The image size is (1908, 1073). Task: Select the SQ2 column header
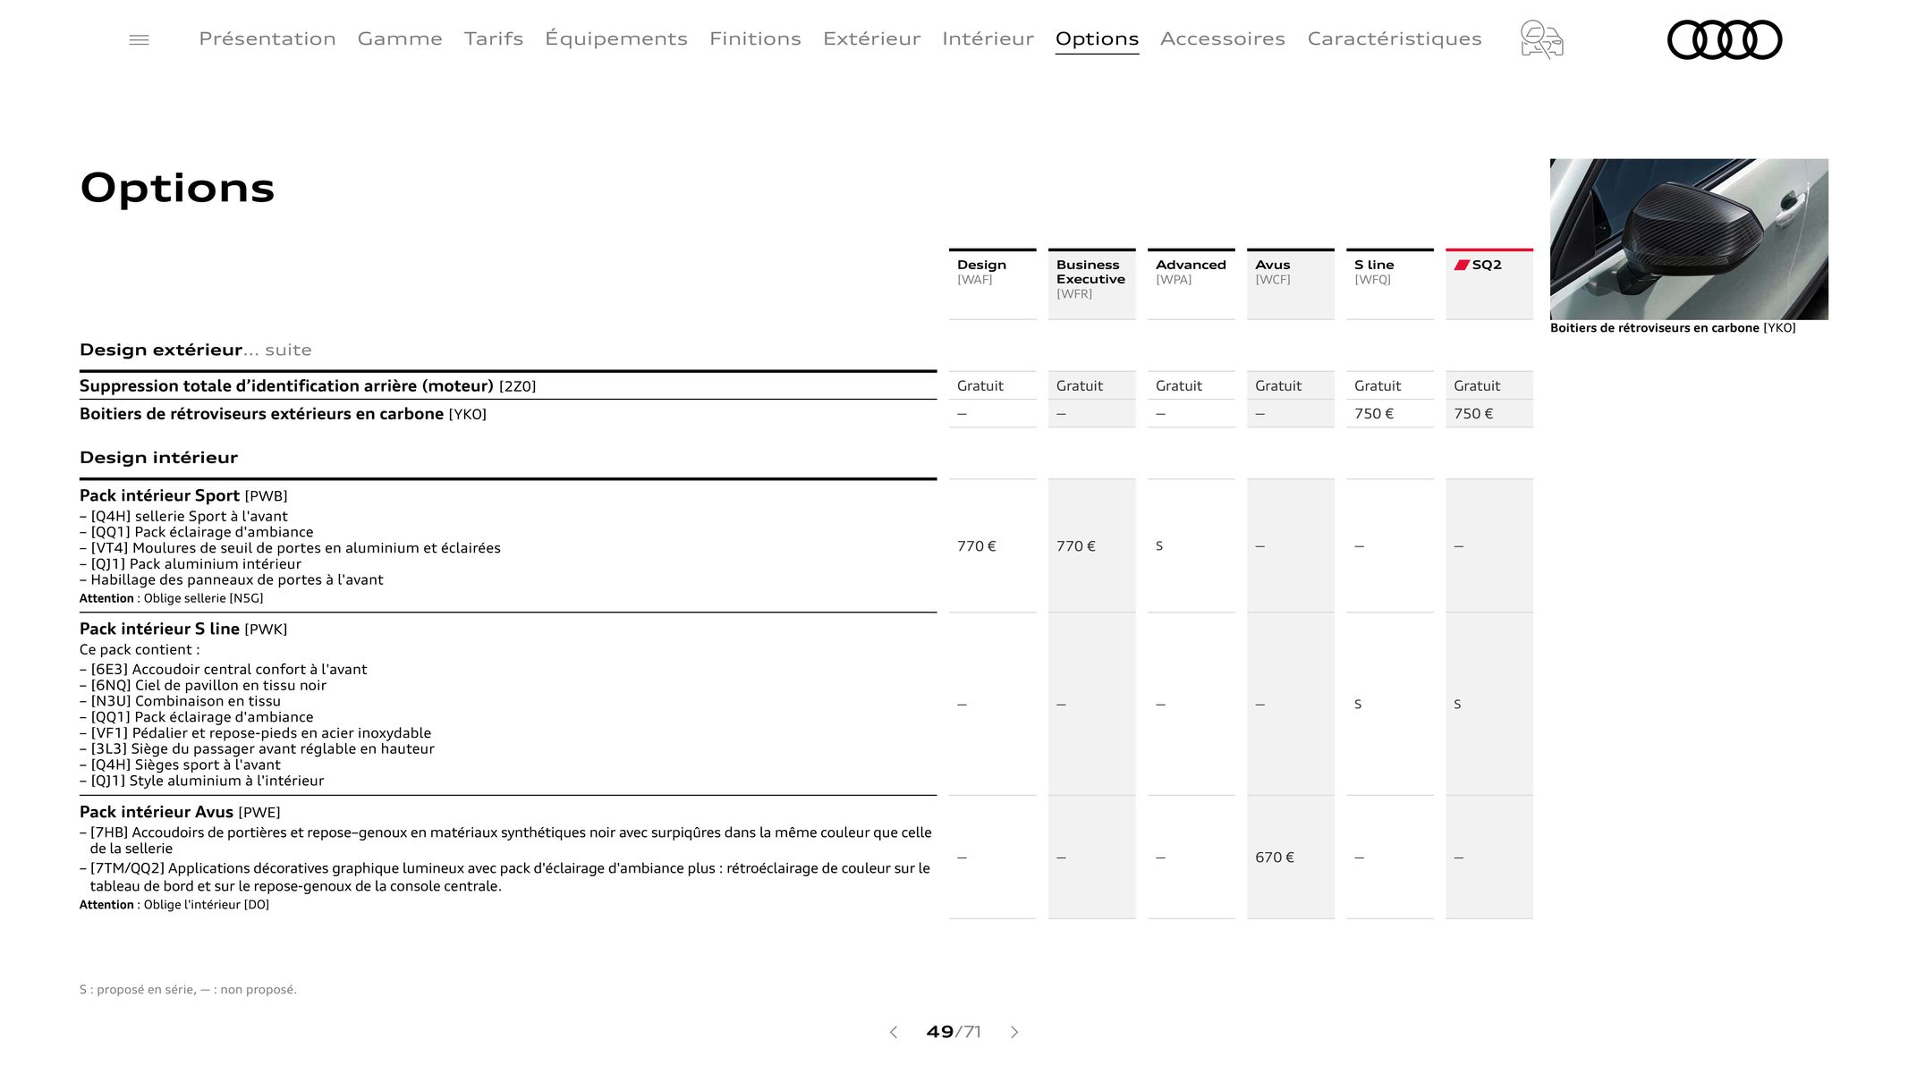1488,283
